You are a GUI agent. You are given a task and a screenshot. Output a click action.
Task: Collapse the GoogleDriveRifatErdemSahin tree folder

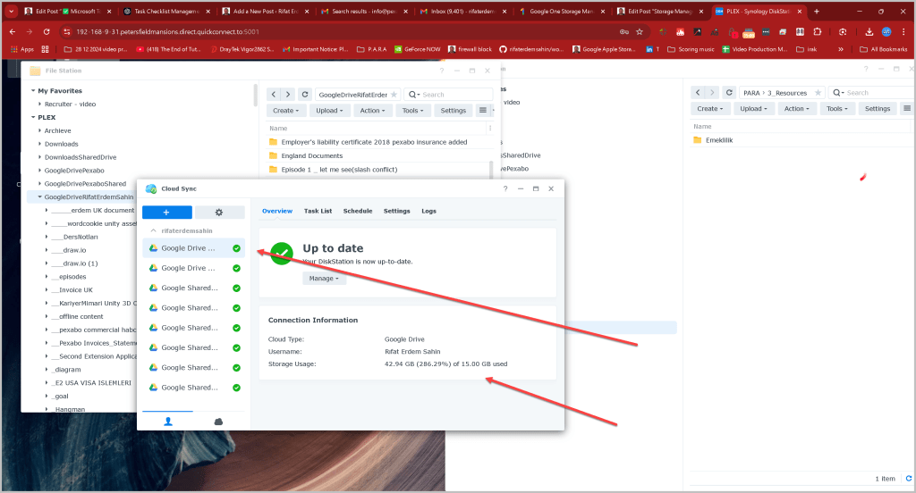(x=39, y=197)
